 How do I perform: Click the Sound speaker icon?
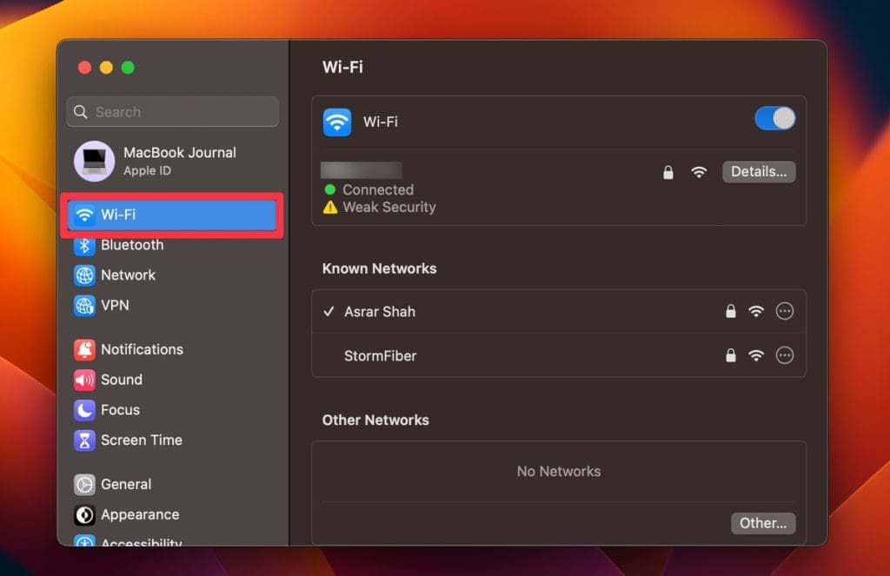click(84, 380)
